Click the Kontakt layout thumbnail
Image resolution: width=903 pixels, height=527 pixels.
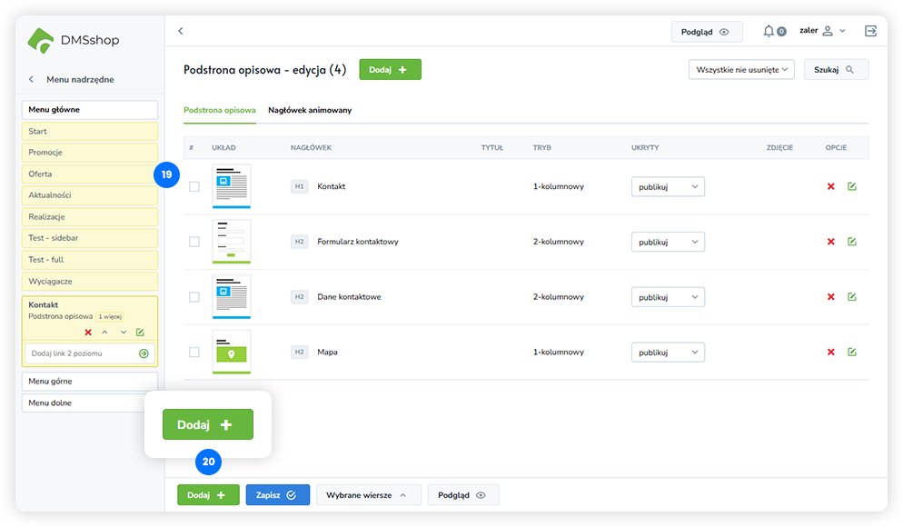click(231, 185)
